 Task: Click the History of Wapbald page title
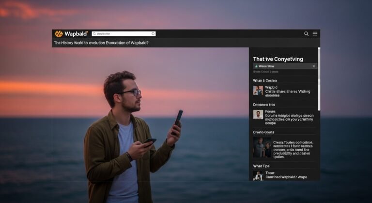click(x=101, y=43)
